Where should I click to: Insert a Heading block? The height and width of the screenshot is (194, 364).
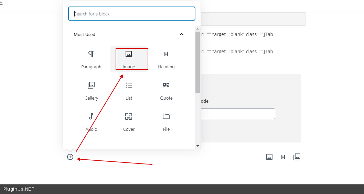click(x=166, y=59)
